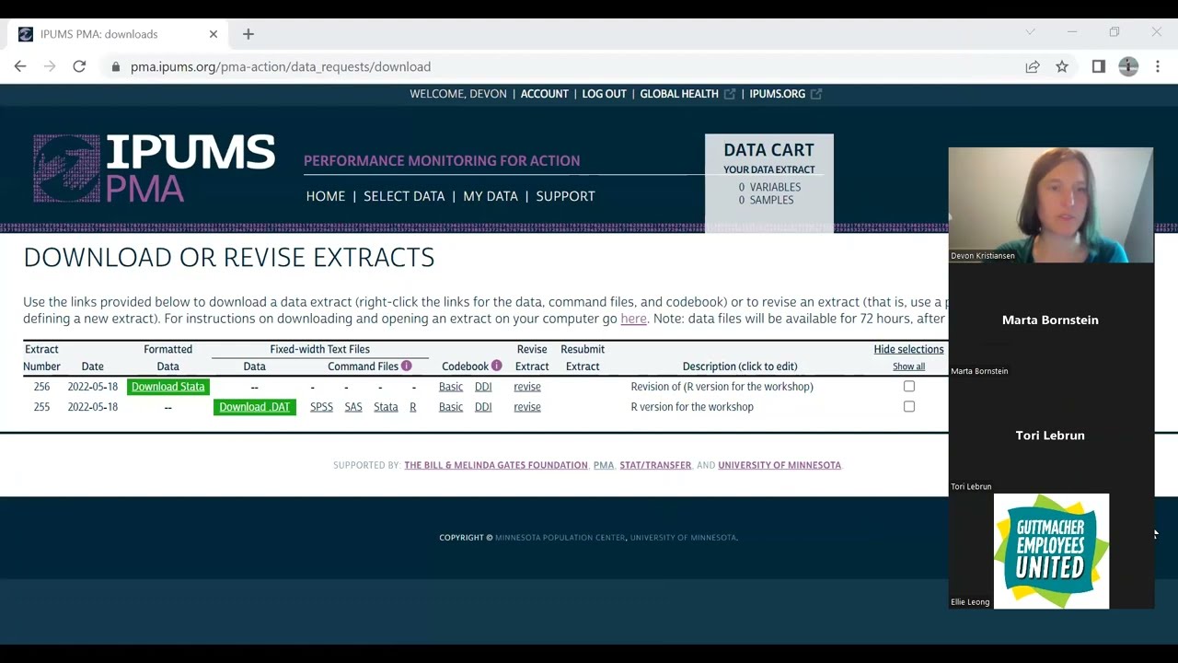The width and height of the screenshot is (1178, 663).
Task: Check hide box for extract 256
Action: click(909, 387)
